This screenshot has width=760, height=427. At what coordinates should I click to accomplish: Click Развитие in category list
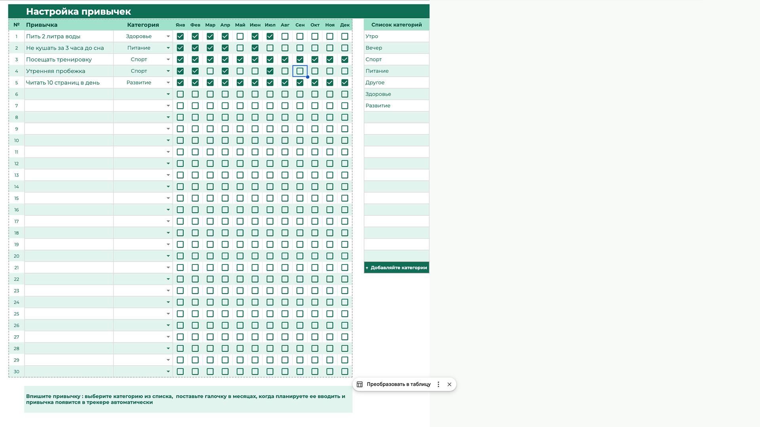pyautogui.click(x=397, y=106)
